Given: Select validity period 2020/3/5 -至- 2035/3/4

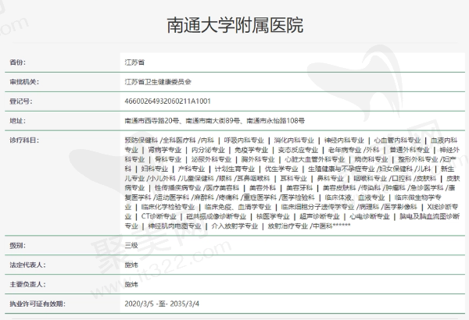Looking at the screenshot, I should coord(162,304).
